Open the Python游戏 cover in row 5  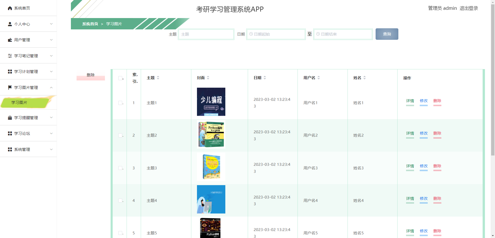(x=211, y=228)
